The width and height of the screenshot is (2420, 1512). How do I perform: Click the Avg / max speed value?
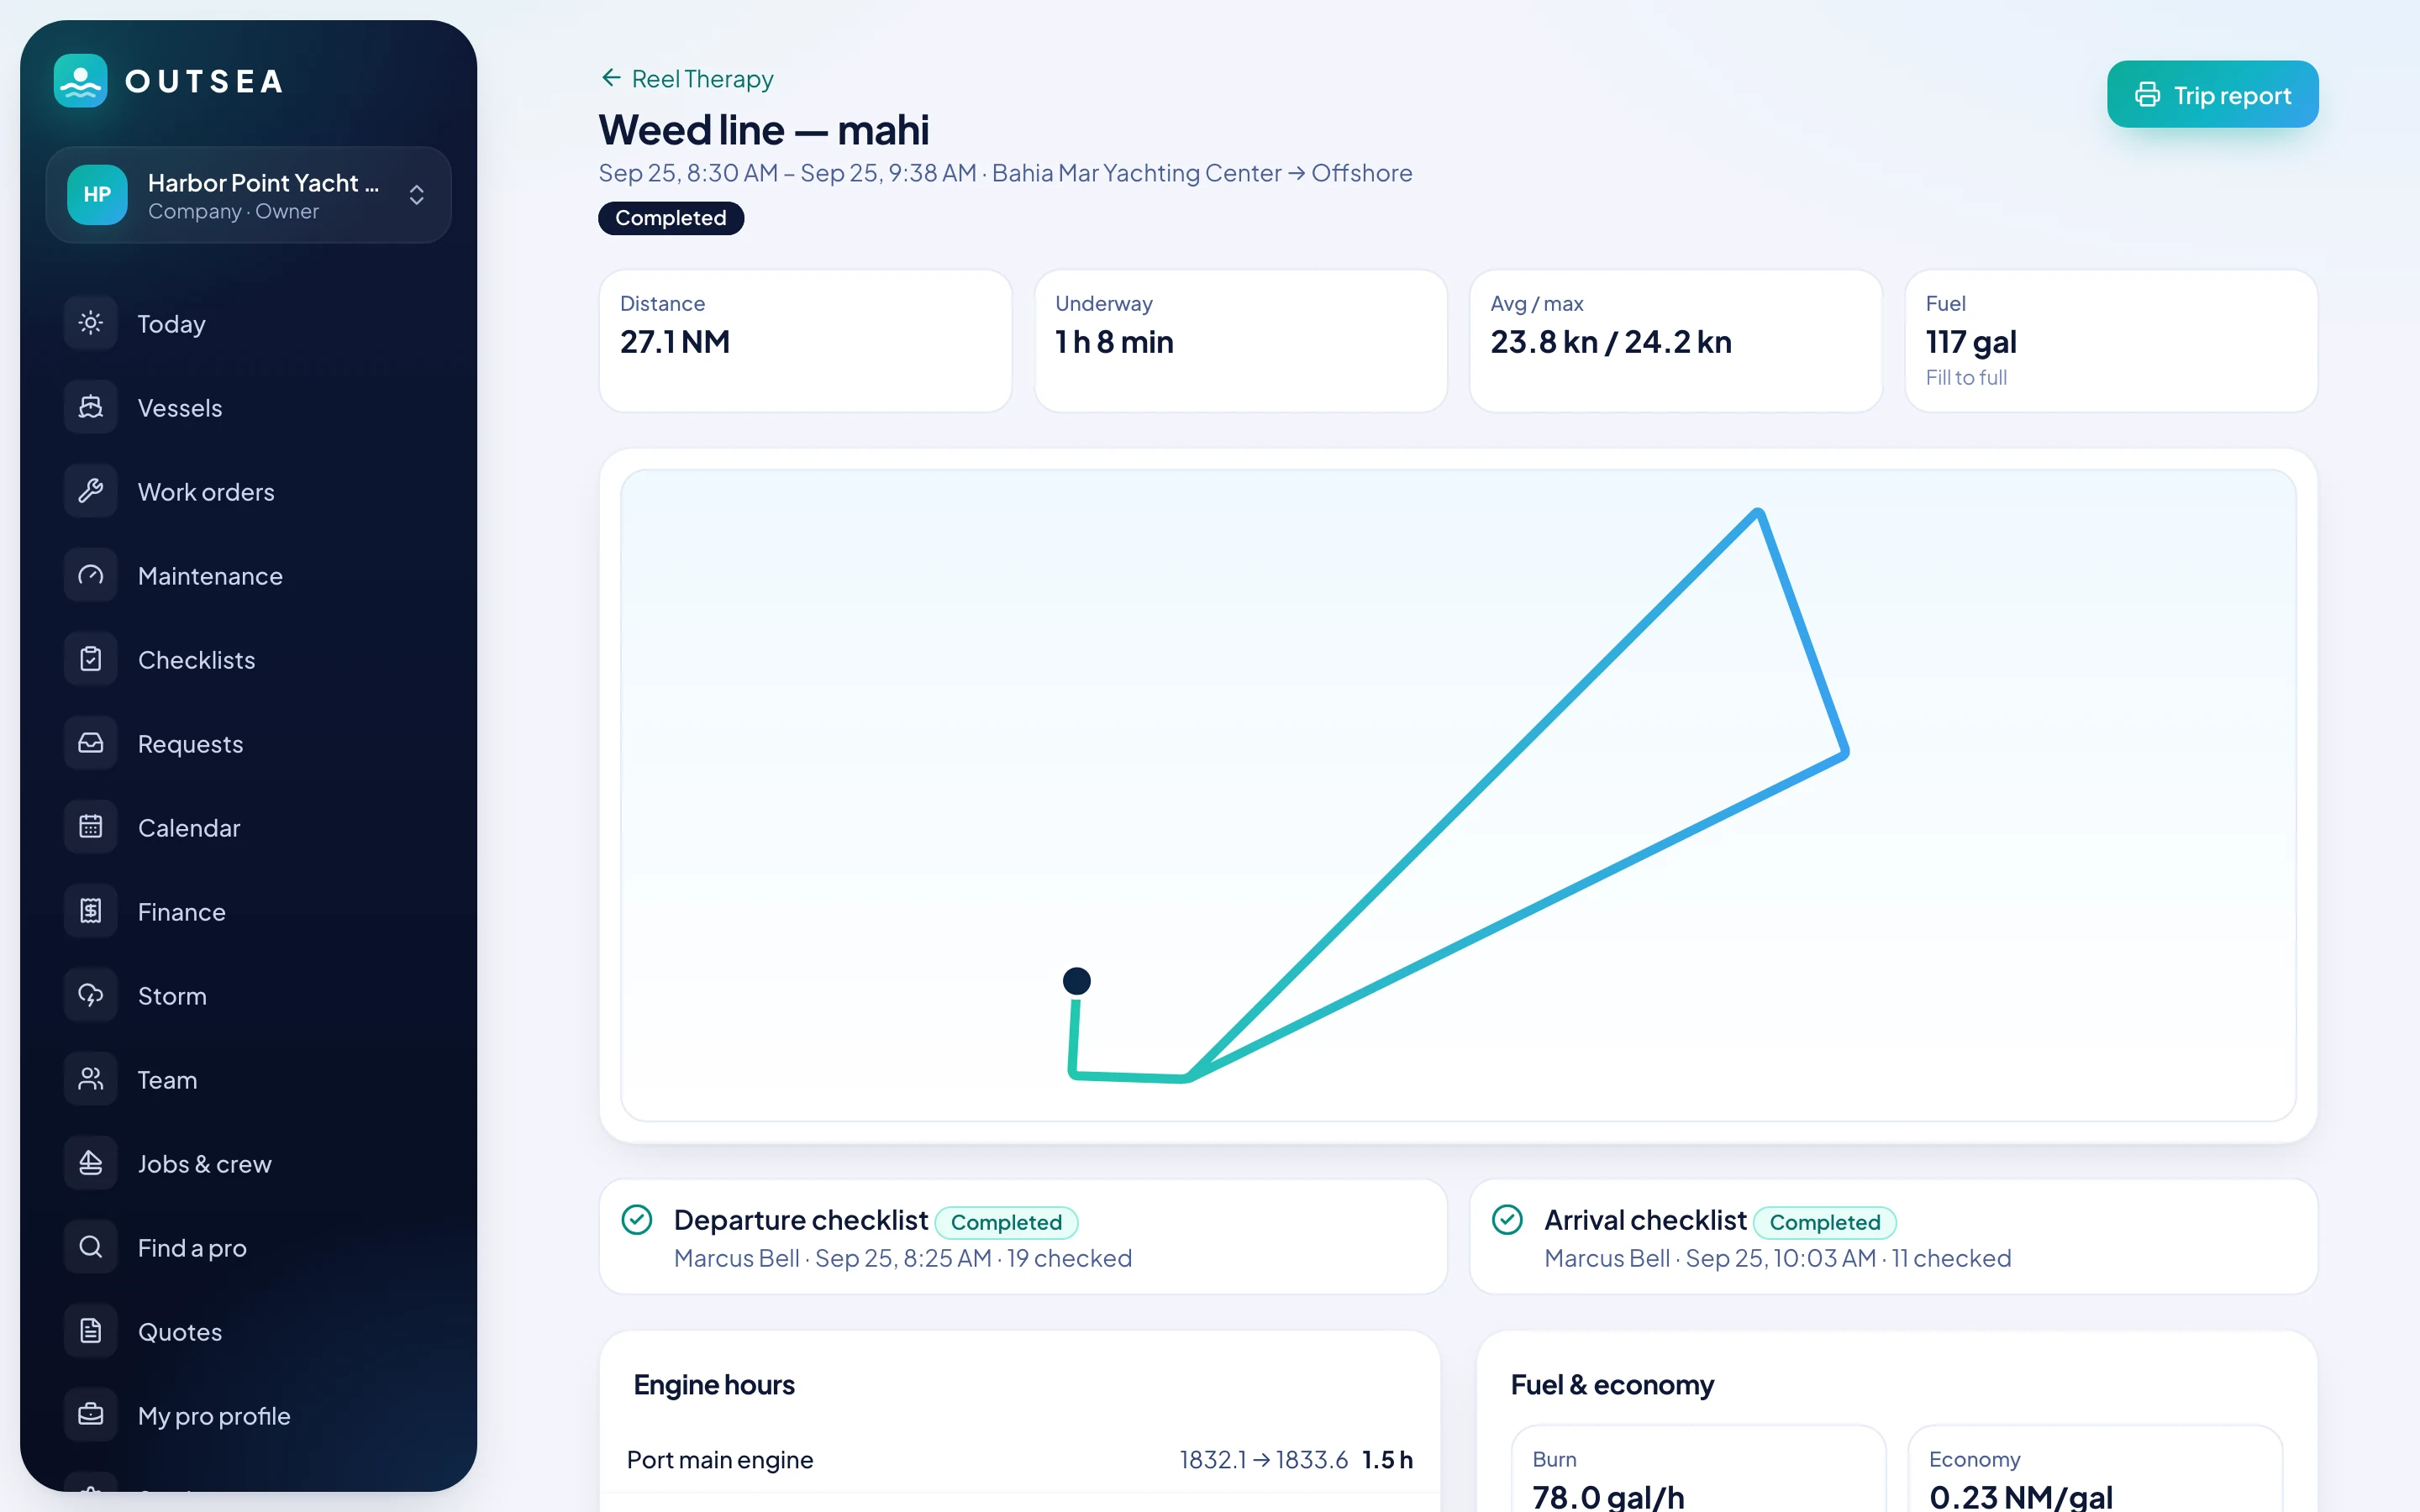coord(1611,342)
